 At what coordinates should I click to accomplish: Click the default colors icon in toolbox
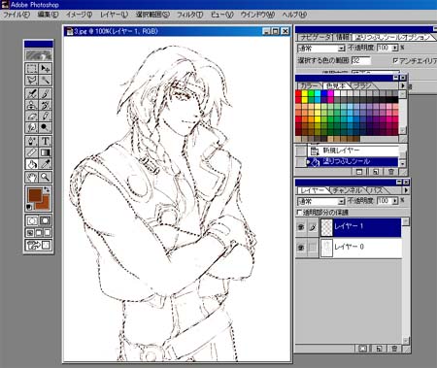pos(29,207)
